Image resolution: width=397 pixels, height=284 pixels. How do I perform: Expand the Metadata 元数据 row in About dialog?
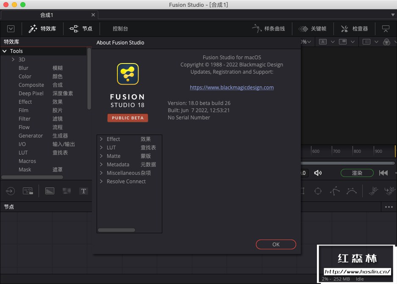click(101, 164)
